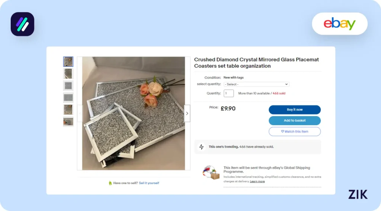
Task: Click the ZIK Analytics app logo icon
Action: pos(22,24)
